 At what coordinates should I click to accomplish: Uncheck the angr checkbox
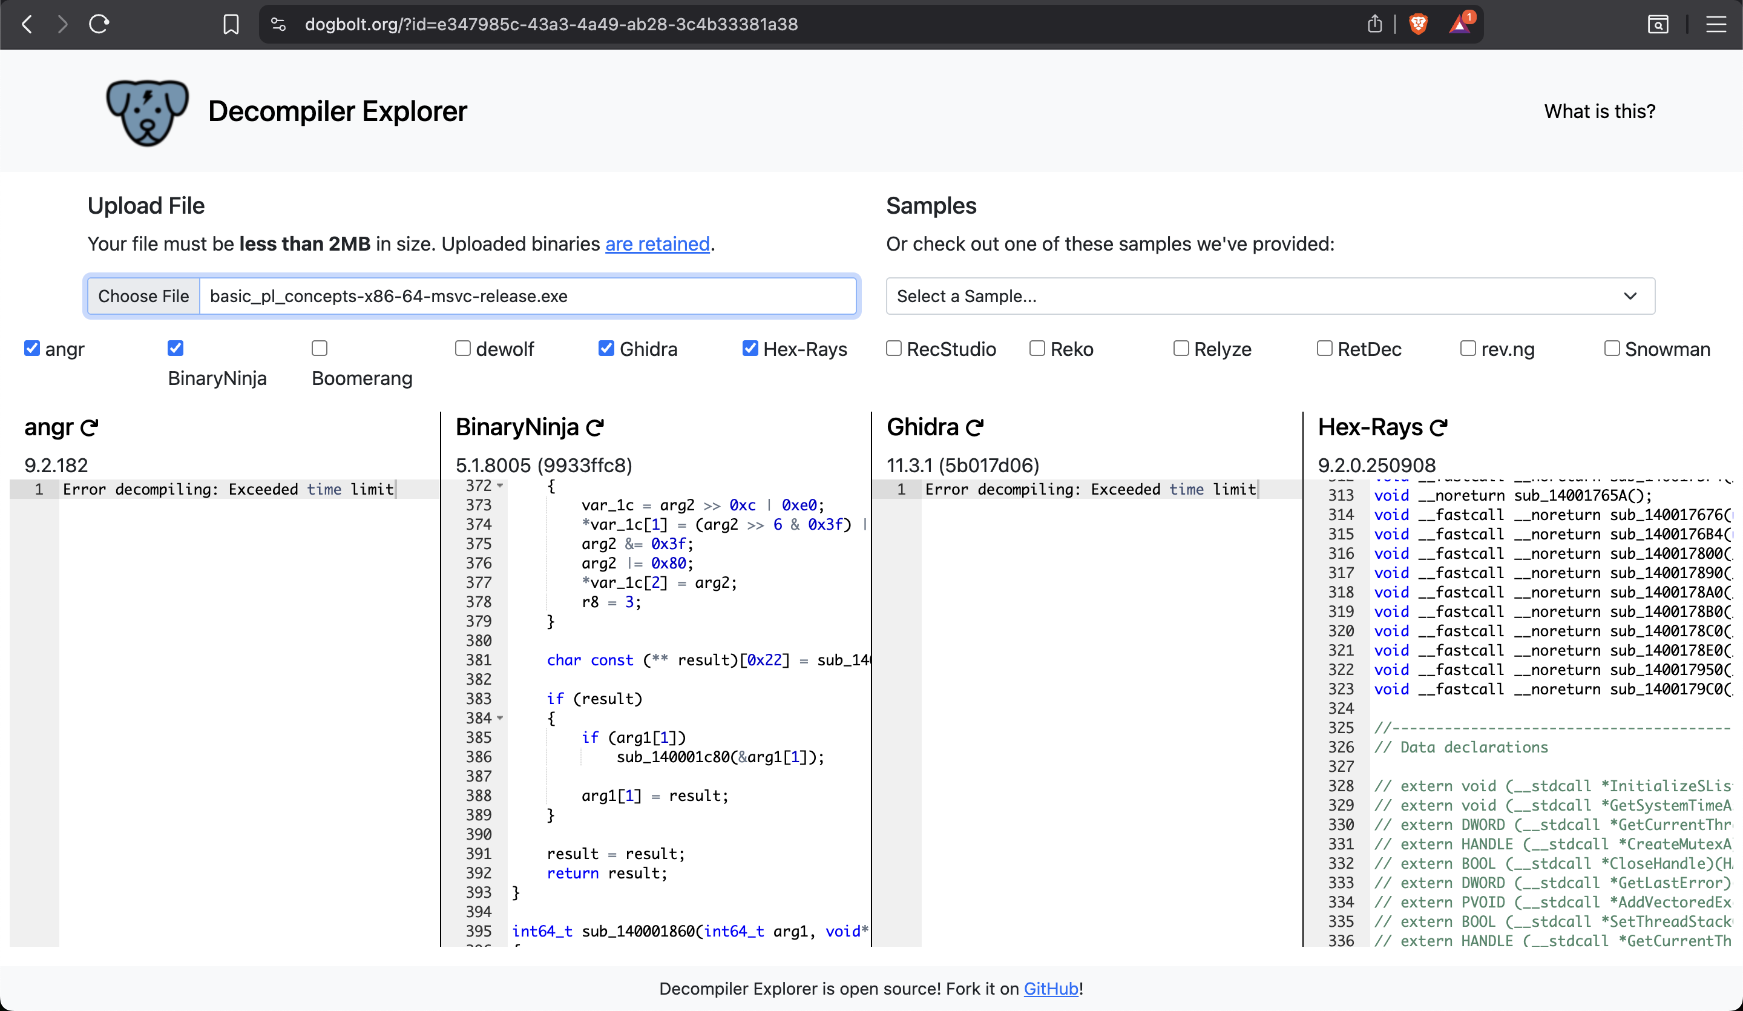click(x=32, y=348)
